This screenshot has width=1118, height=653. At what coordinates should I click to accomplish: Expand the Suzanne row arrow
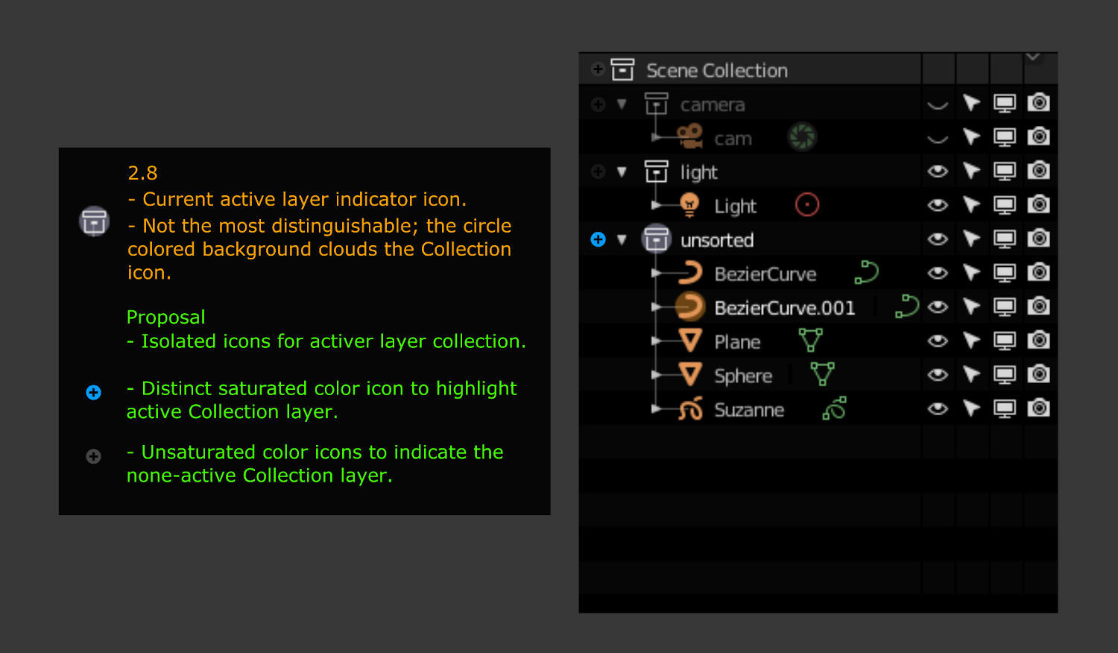656,409
